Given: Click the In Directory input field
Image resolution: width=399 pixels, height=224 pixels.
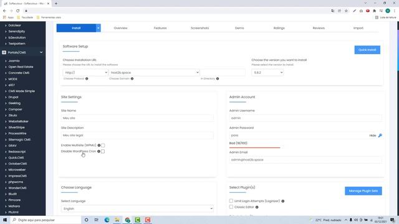Looking at the screenshot, I should coord(223,73).
